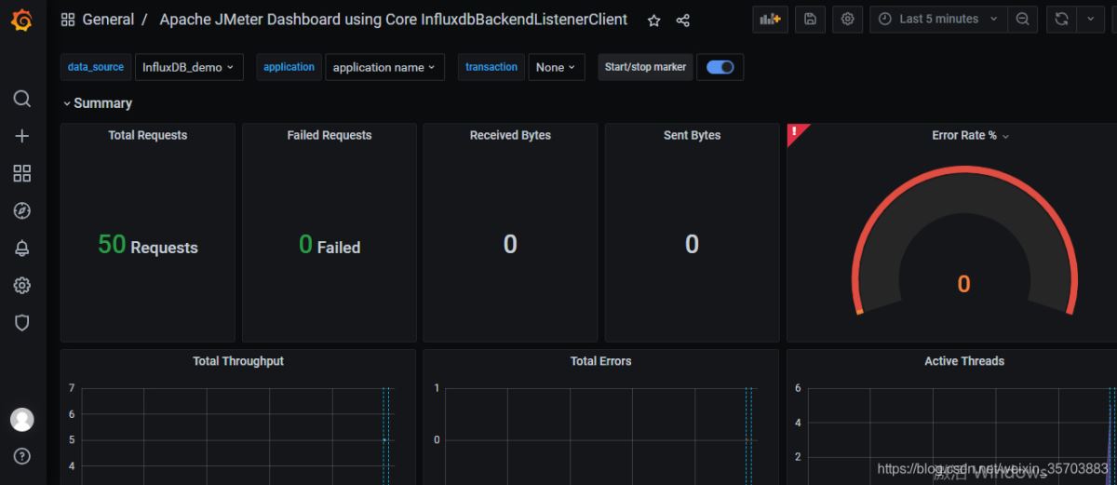The height and width of the screenshot is (485, 1117).
Task: Click the Grafana logo home icon
Action: click(21, 19)
